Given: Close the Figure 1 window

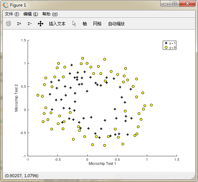Looking at the screenshot, I should coord(187,4).
